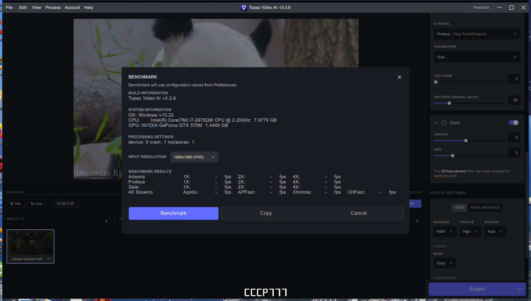Adjust Recover Original Detail slider
This screenshot has height=301, width=531.
(469, 103)
